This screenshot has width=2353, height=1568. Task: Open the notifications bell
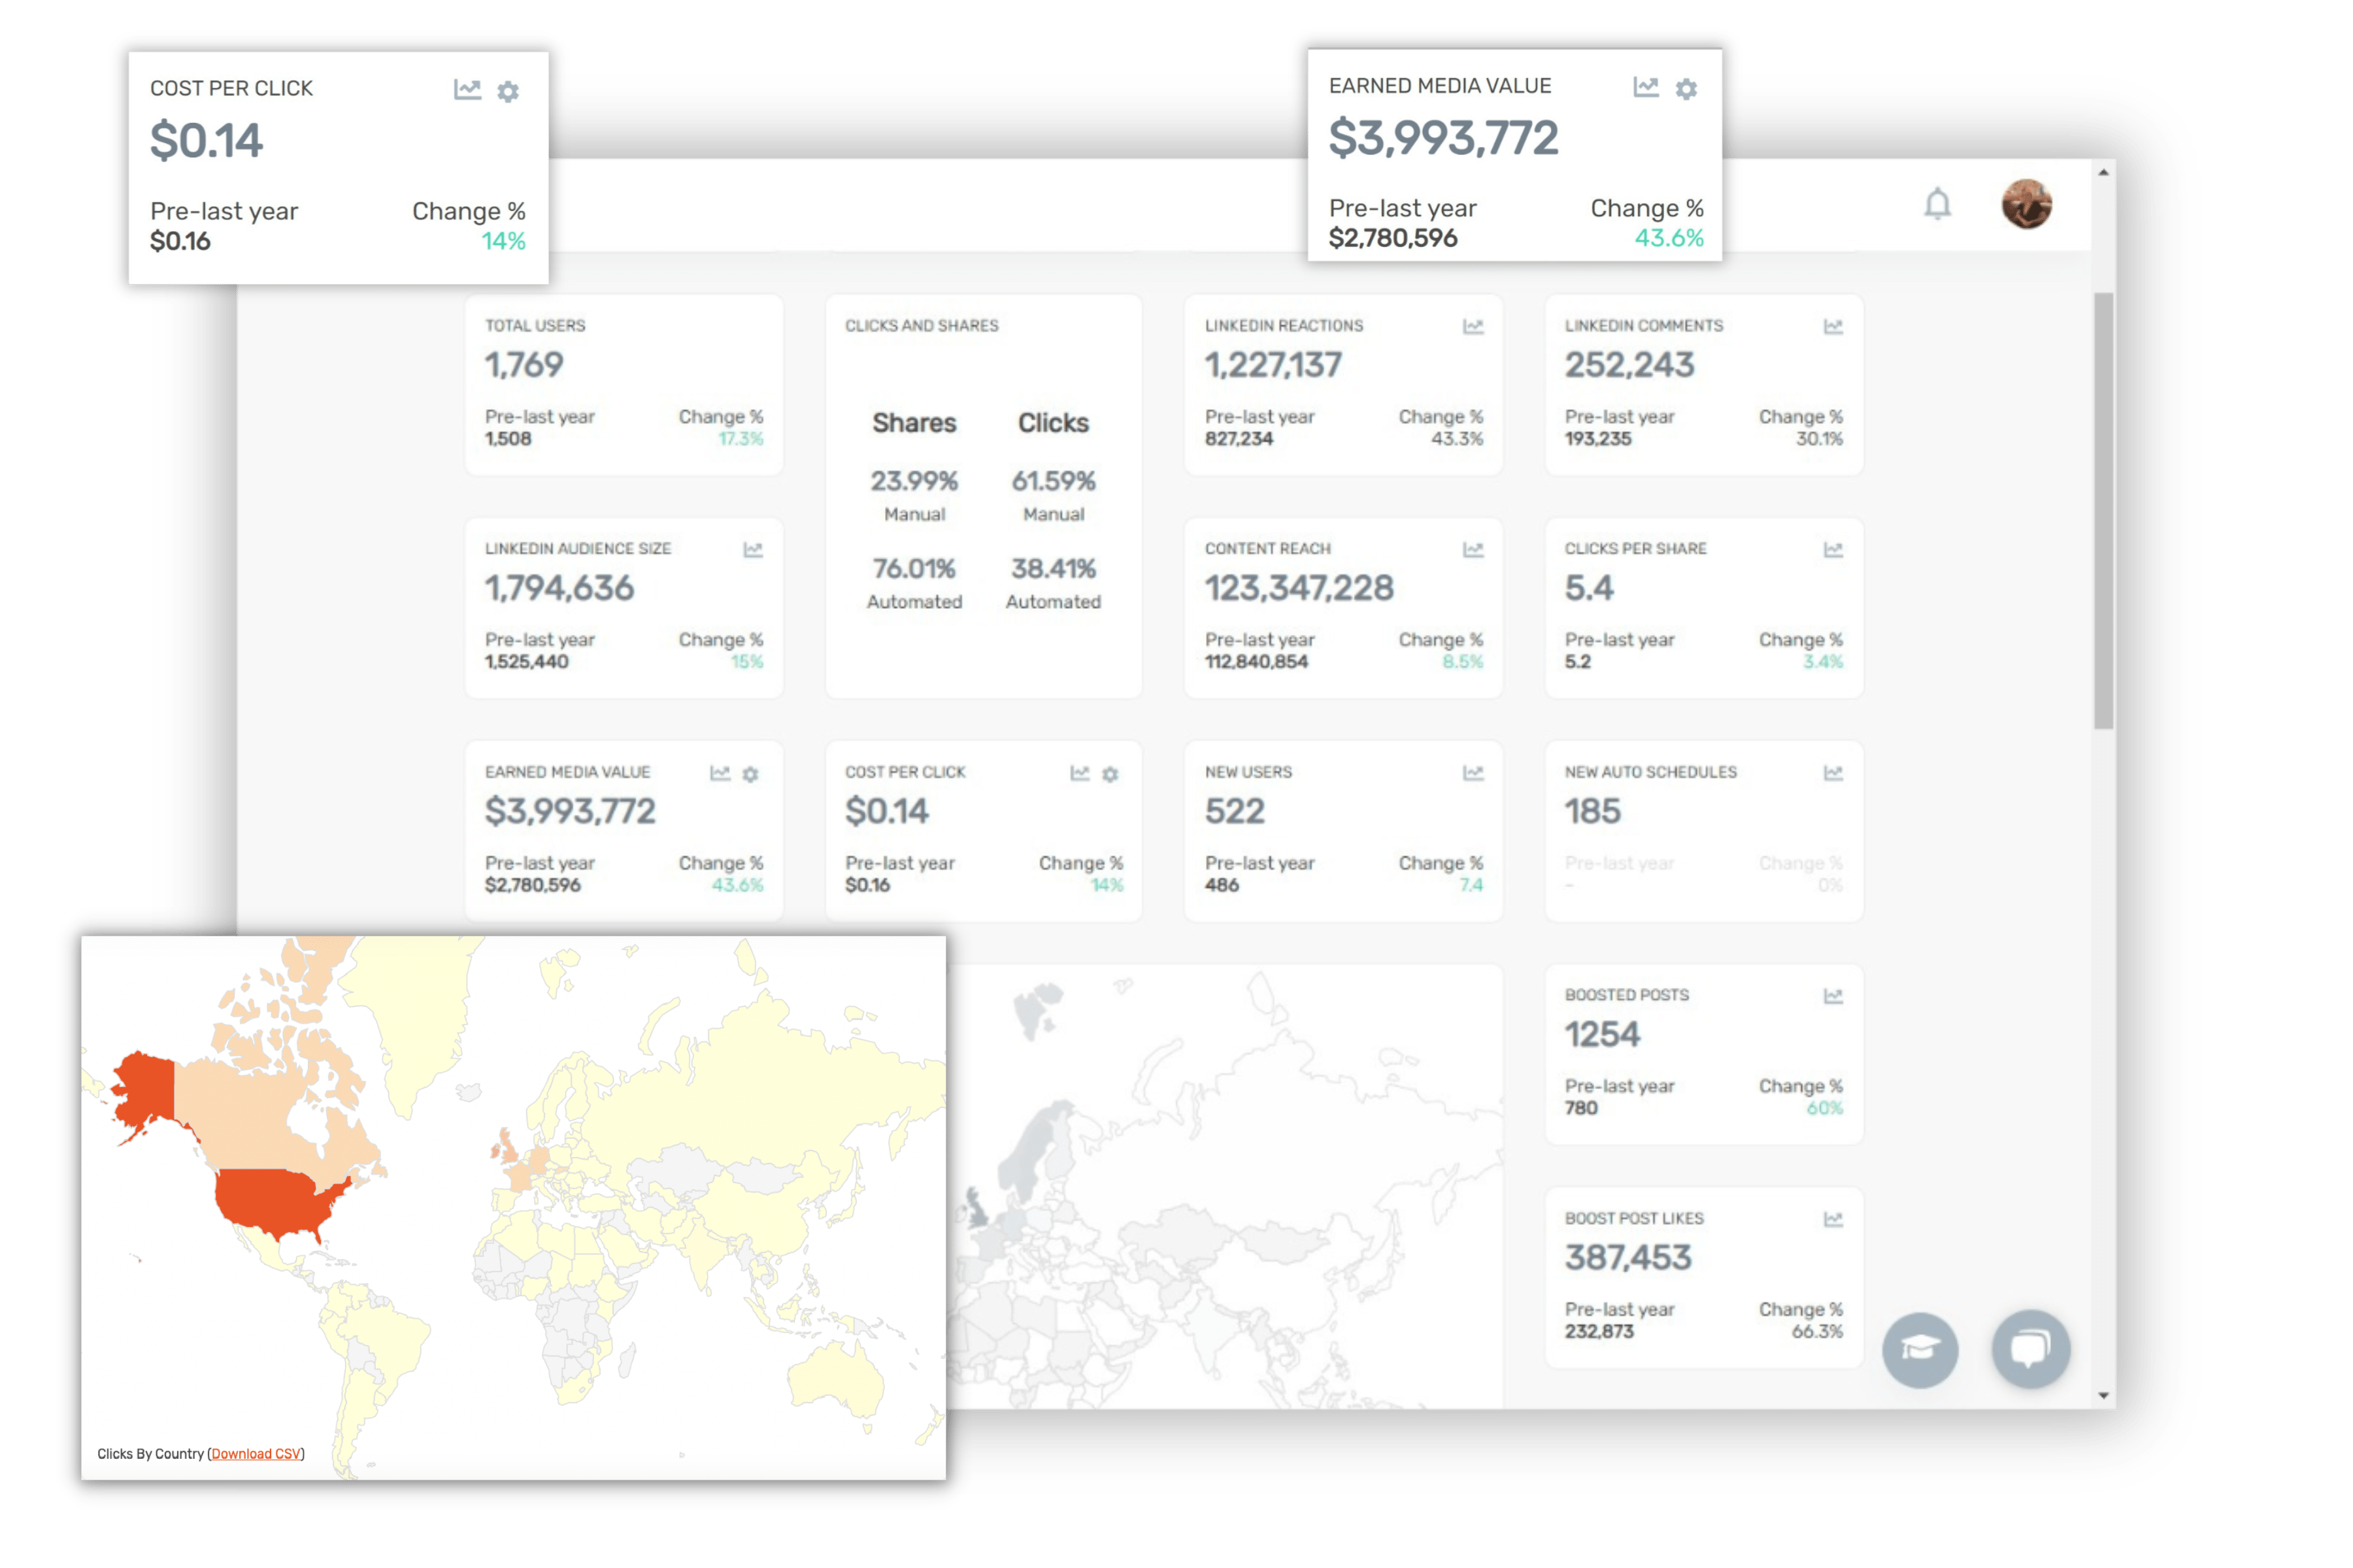(x=1938, y=204)
